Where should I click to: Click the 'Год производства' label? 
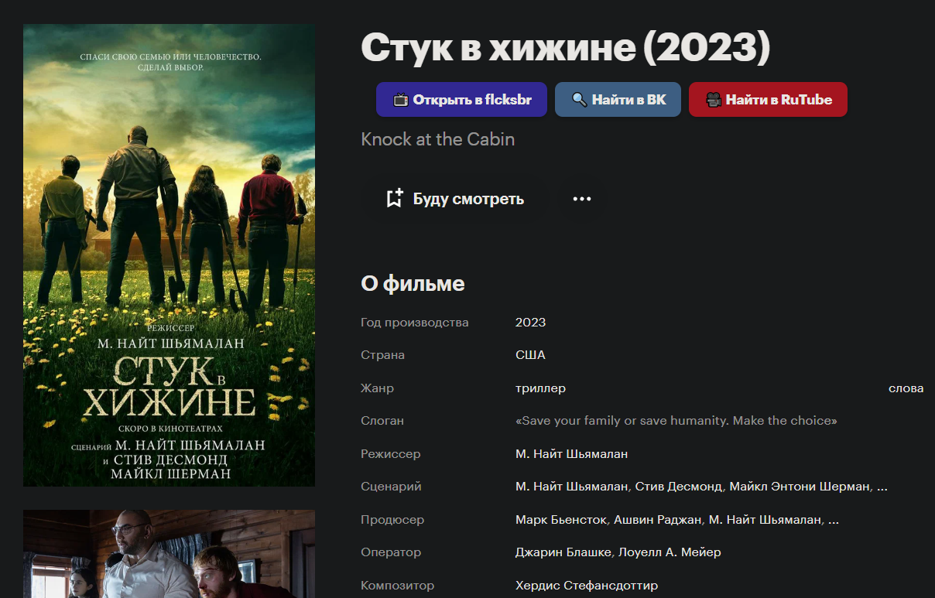tap(415, 323)
